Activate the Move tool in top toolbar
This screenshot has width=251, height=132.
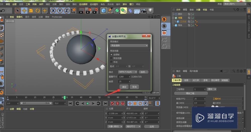(x=24, y=11)
